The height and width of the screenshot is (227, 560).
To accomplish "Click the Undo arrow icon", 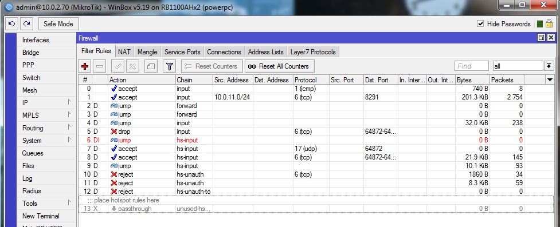I will 12,24.
